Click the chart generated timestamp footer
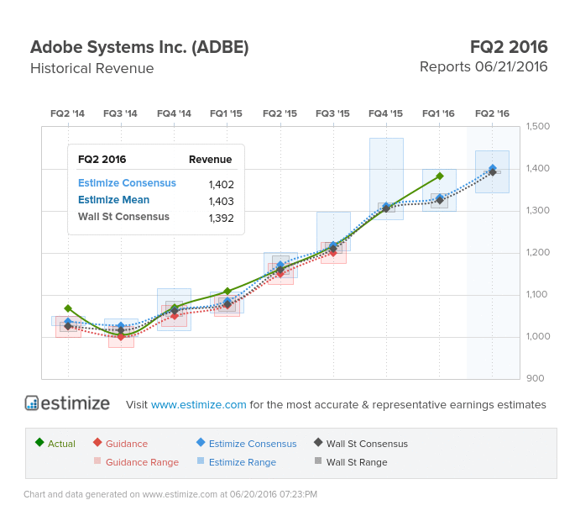 [170, 495]
